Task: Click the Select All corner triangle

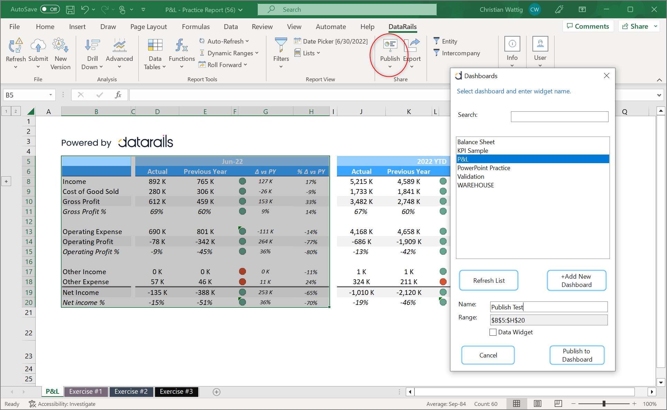Action: click(30, 111)
